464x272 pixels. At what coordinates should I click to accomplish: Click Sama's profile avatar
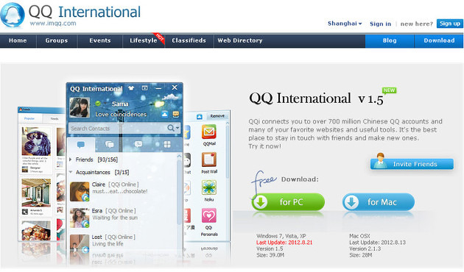(x=80, y=108)
